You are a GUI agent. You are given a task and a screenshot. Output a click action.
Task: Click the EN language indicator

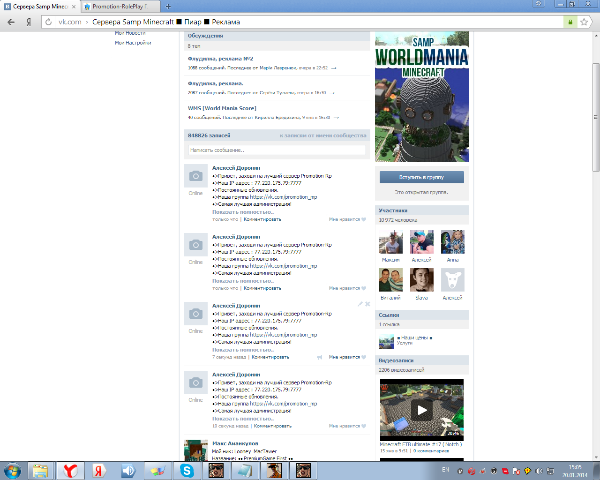(445, 470)
